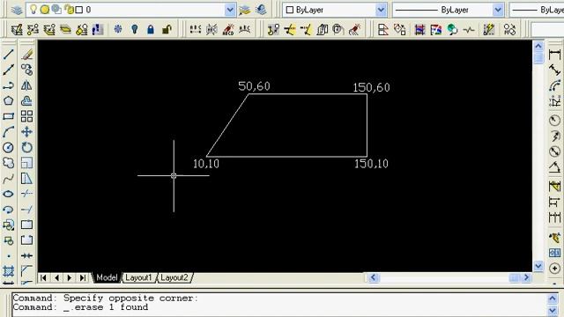564x317 pixels.
Task: Select the Circle tool
Action: [9, 147]
